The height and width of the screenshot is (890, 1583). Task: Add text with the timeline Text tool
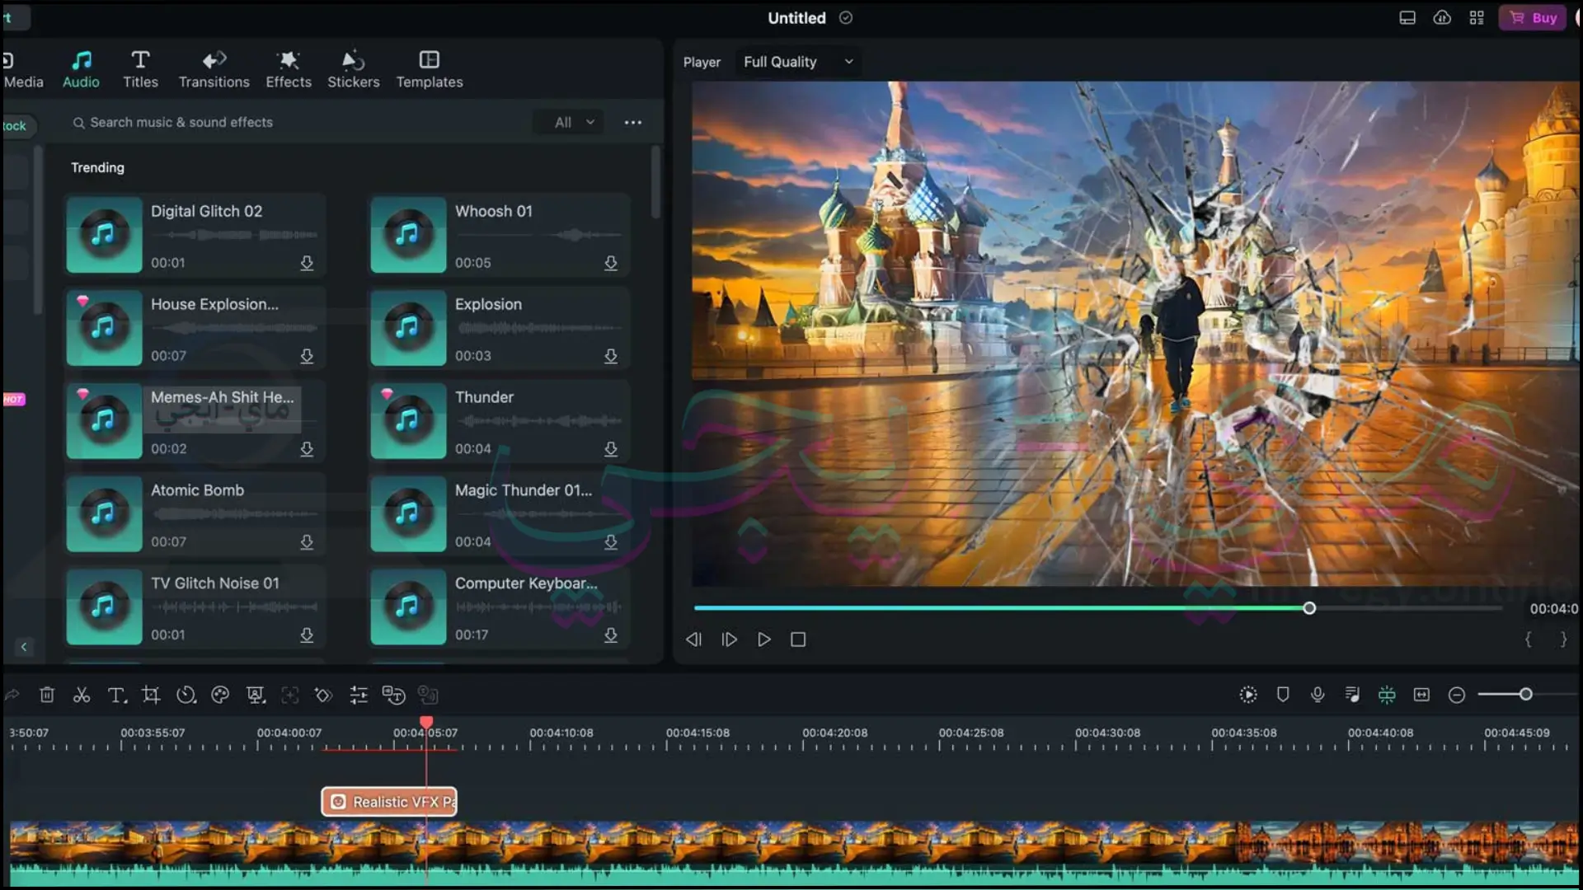(117, 695)
